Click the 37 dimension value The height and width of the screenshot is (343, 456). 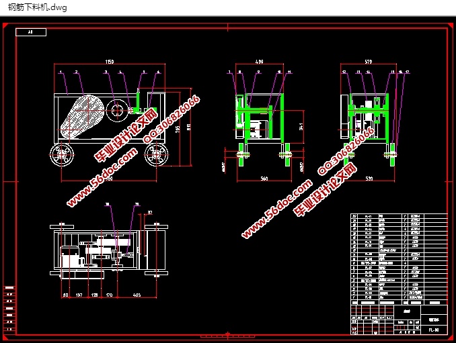pos(150,212)
